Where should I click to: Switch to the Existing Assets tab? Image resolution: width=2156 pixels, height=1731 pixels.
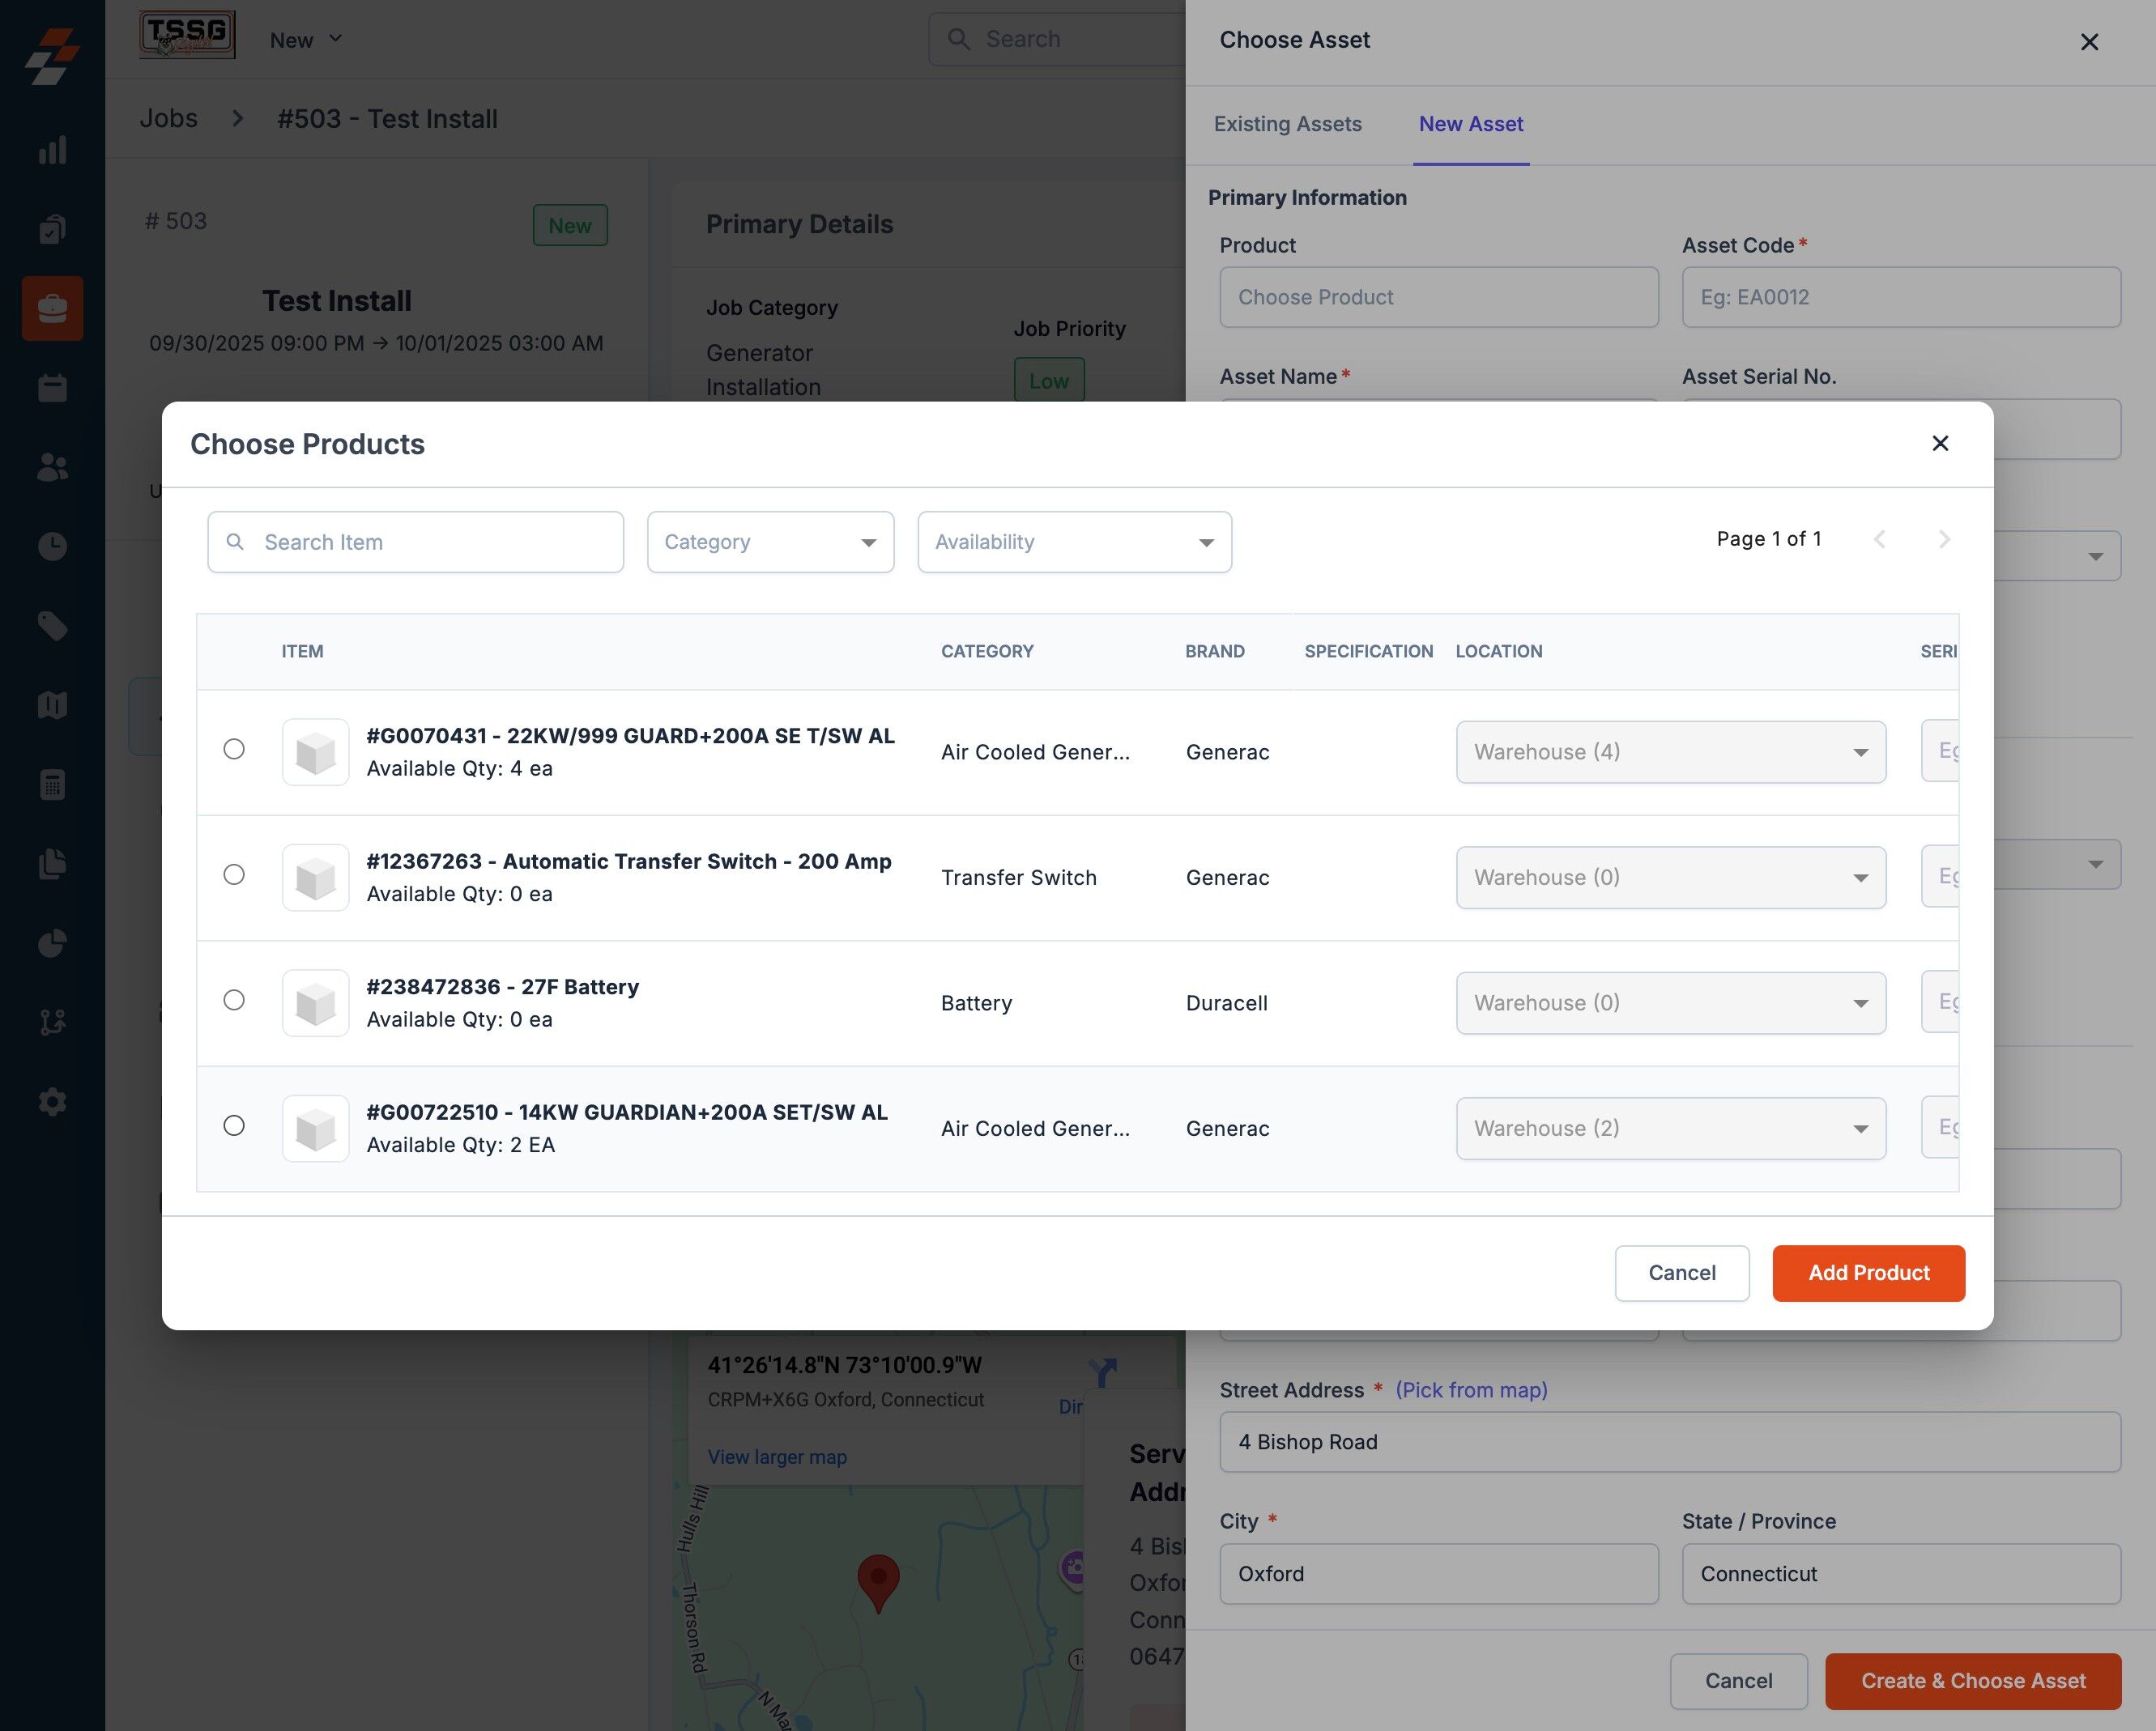(1287, 124)
